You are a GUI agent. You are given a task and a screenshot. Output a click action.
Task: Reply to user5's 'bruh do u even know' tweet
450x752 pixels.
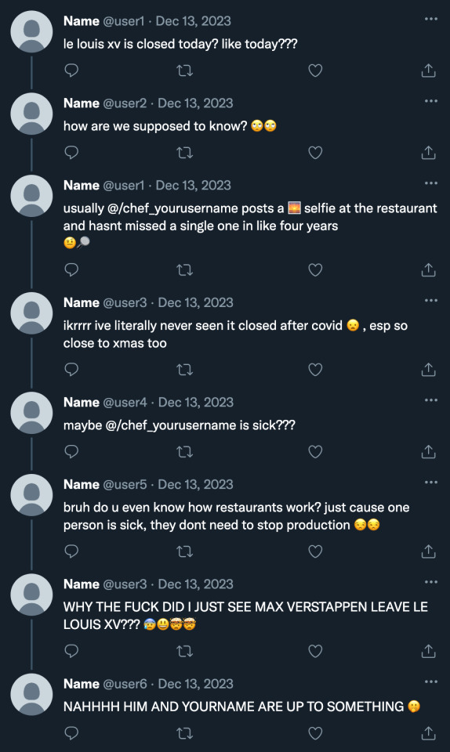pyautogui.click(x=71, y=551)
